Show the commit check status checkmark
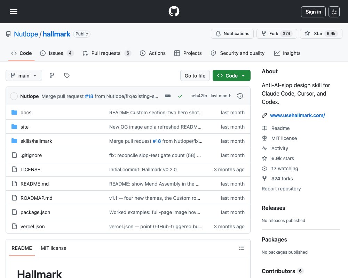 point(180,96)
